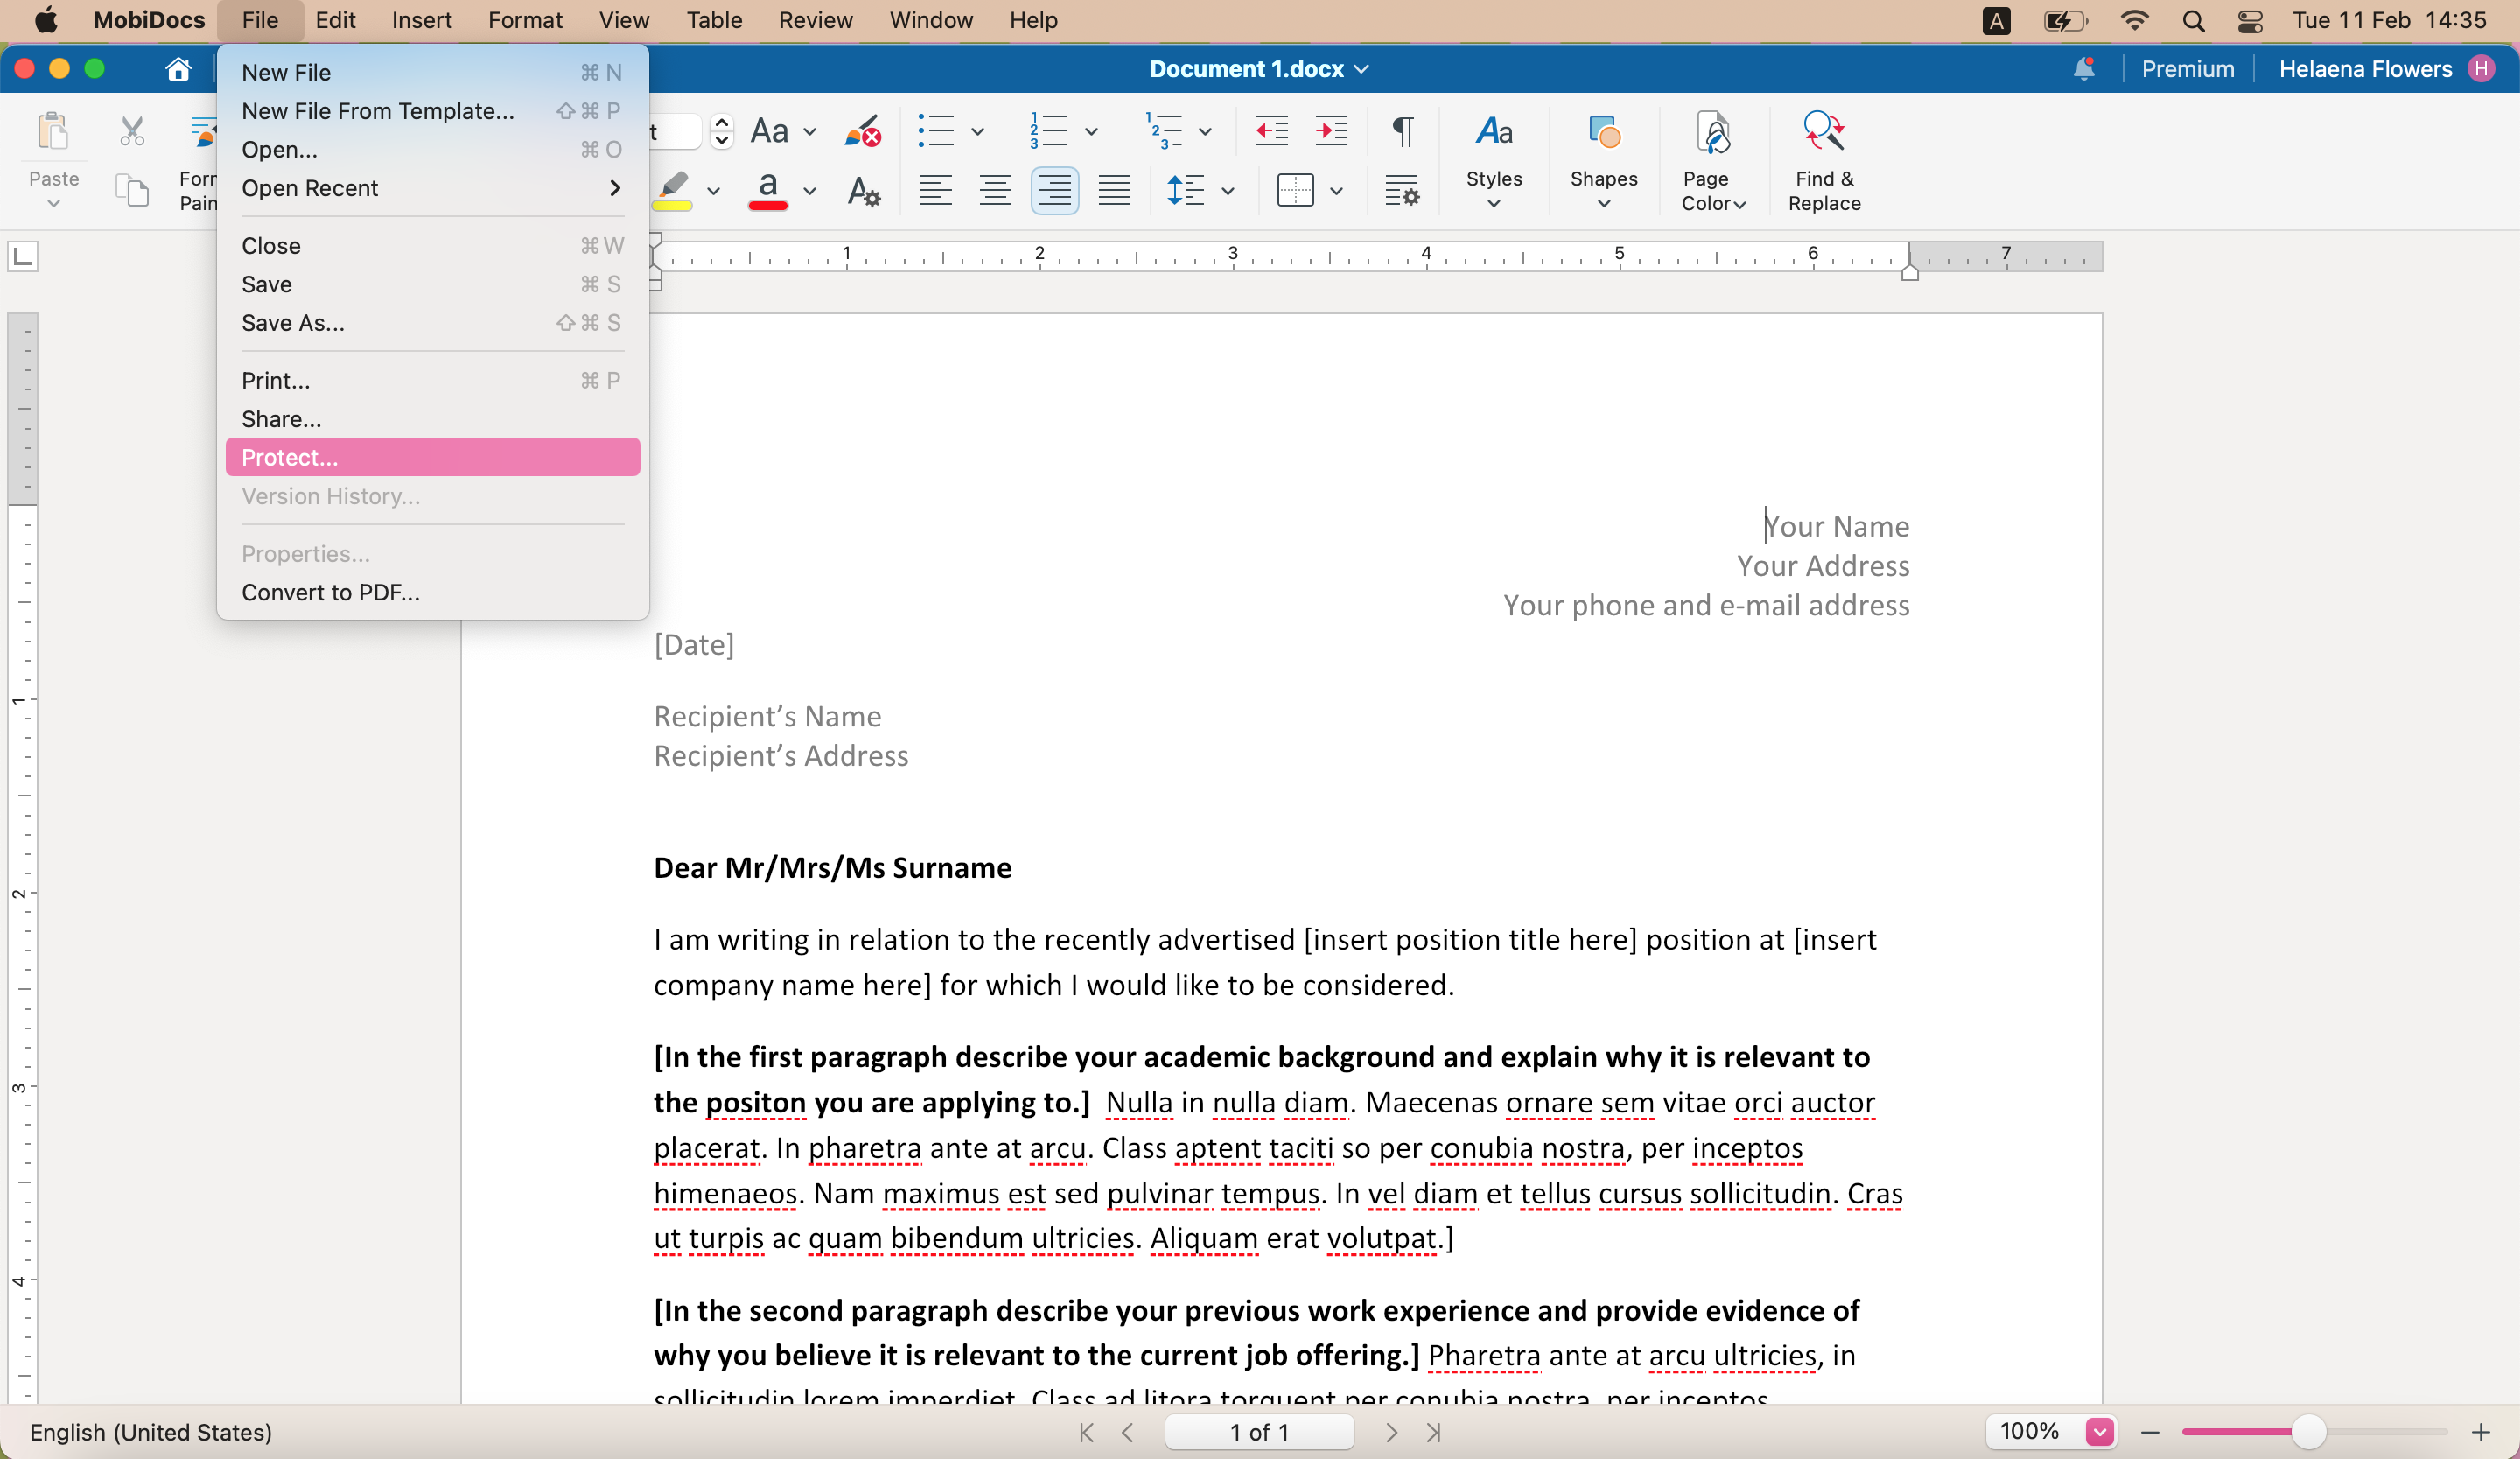The width and height of the screenshot is (2520, 1459).
Task: Click the zoom slider handle
Action: pos(2308,1433)
